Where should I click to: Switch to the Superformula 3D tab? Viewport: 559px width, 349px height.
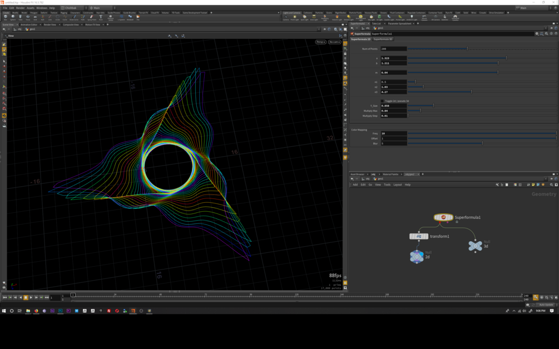[x=383, y=39]
